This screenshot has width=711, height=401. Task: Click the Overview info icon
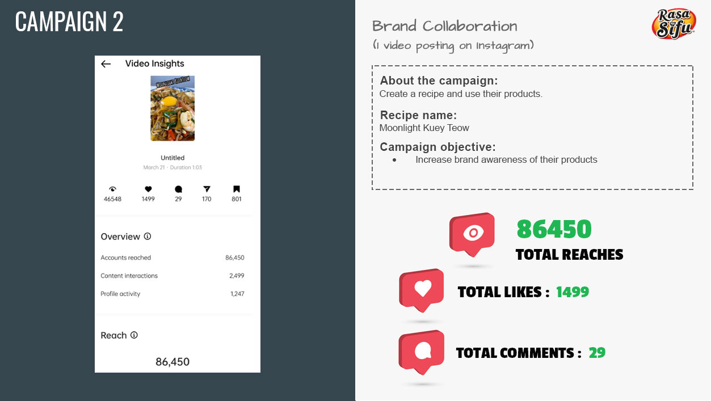148,237
